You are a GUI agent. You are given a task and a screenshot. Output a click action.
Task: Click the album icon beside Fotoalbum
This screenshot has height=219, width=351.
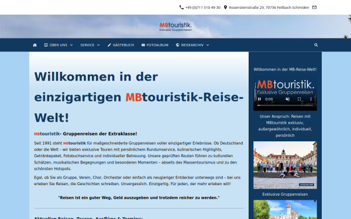[143, 45]
